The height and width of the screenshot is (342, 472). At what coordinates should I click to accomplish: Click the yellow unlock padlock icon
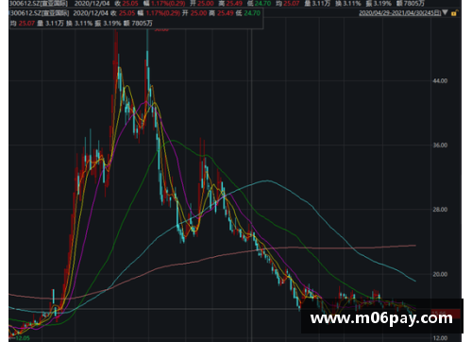click(454, 13)
